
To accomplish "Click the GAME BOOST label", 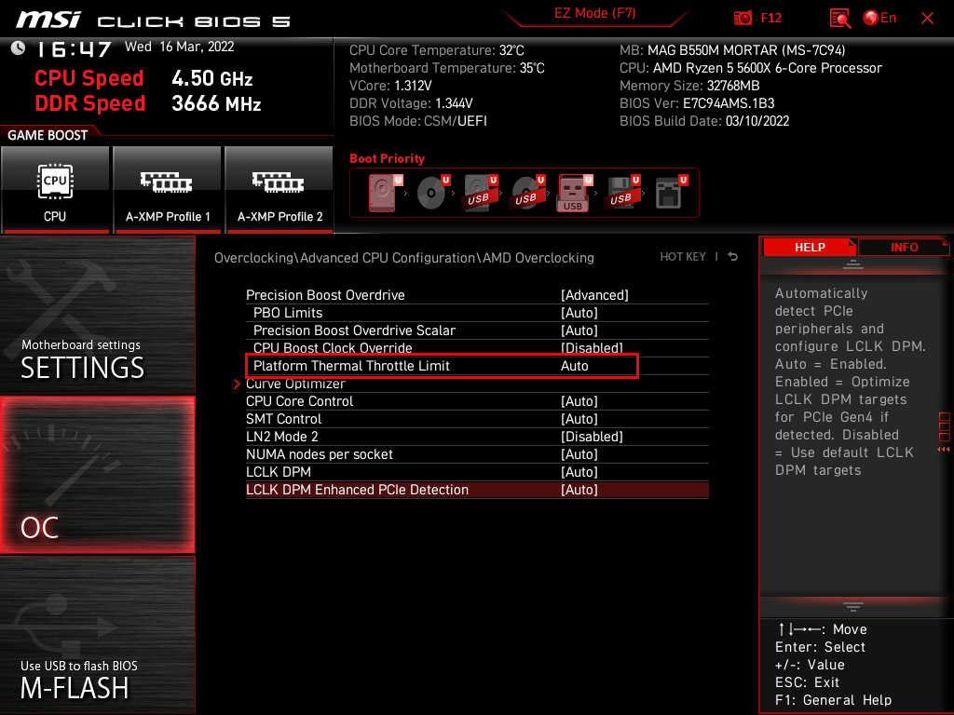I will pyautogui.click(x=48, y=135).
